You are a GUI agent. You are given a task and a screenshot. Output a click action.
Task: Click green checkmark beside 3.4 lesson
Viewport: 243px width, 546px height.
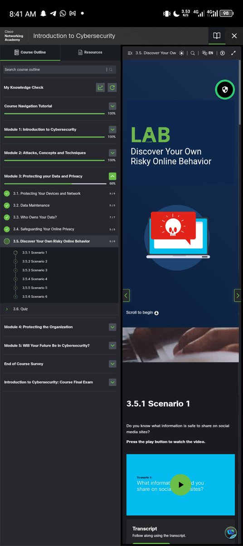click(7, 229)
